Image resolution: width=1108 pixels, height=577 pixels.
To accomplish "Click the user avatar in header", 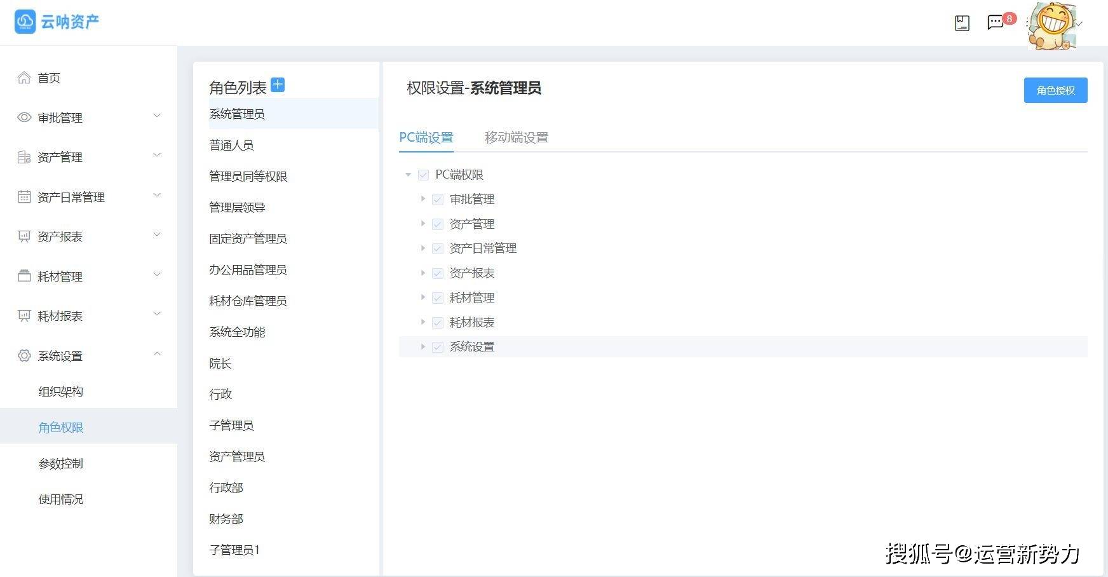I will point(1051,25).
